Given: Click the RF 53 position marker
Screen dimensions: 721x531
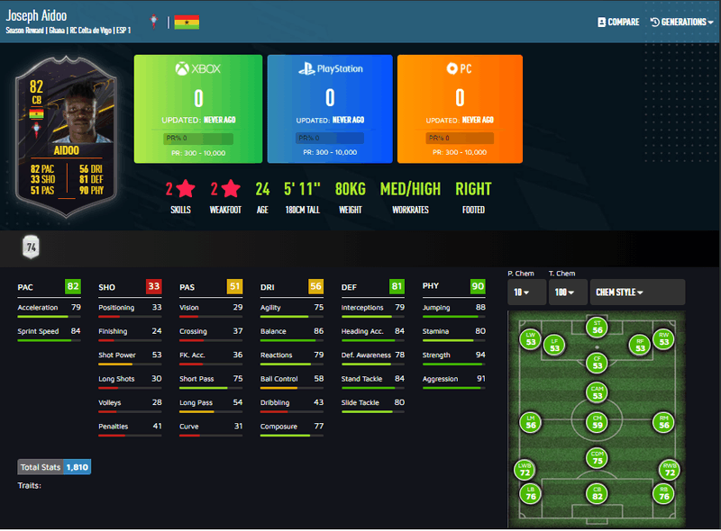Looking at the screenshot, I should 640,345.
